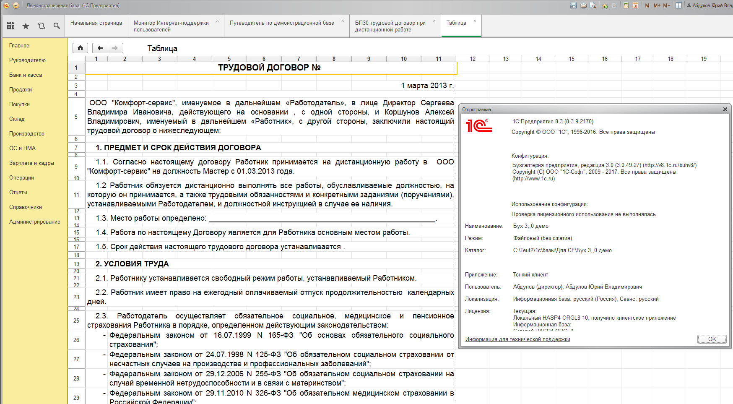733x404 pixels.
Task: Toggle the split window panels icon
Action: pyautogui.click(x=678, y=5)
